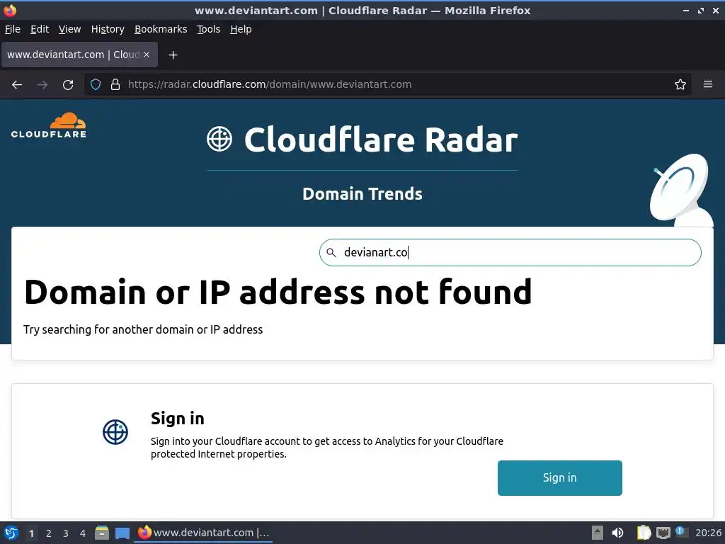Maximize the Firefox window
This screenshot has width=725, height=544.
(x=701, y=10)
